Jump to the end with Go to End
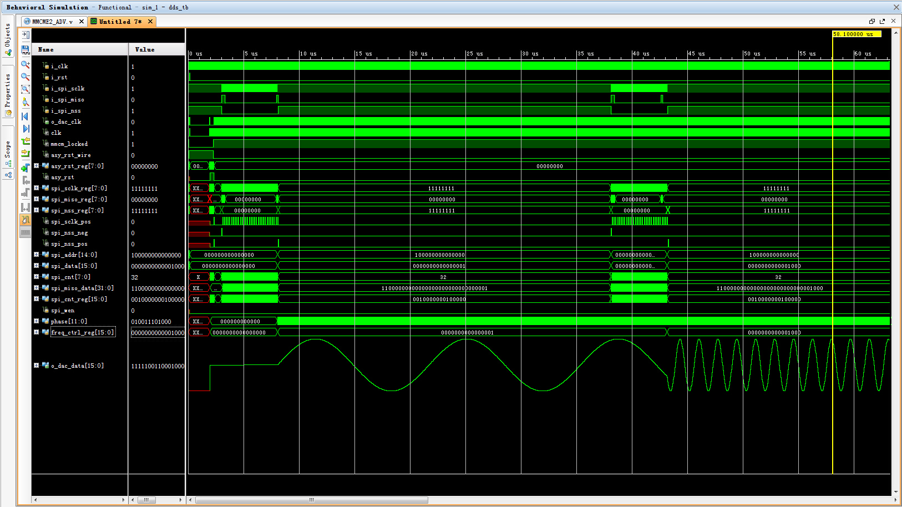 pos(26,129)
